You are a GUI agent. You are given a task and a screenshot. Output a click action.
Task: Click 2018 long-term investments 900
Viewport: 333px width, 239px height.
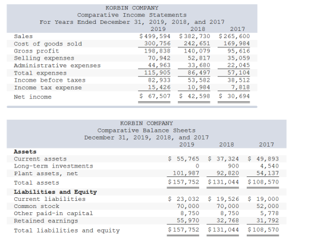tap(233, 166)
